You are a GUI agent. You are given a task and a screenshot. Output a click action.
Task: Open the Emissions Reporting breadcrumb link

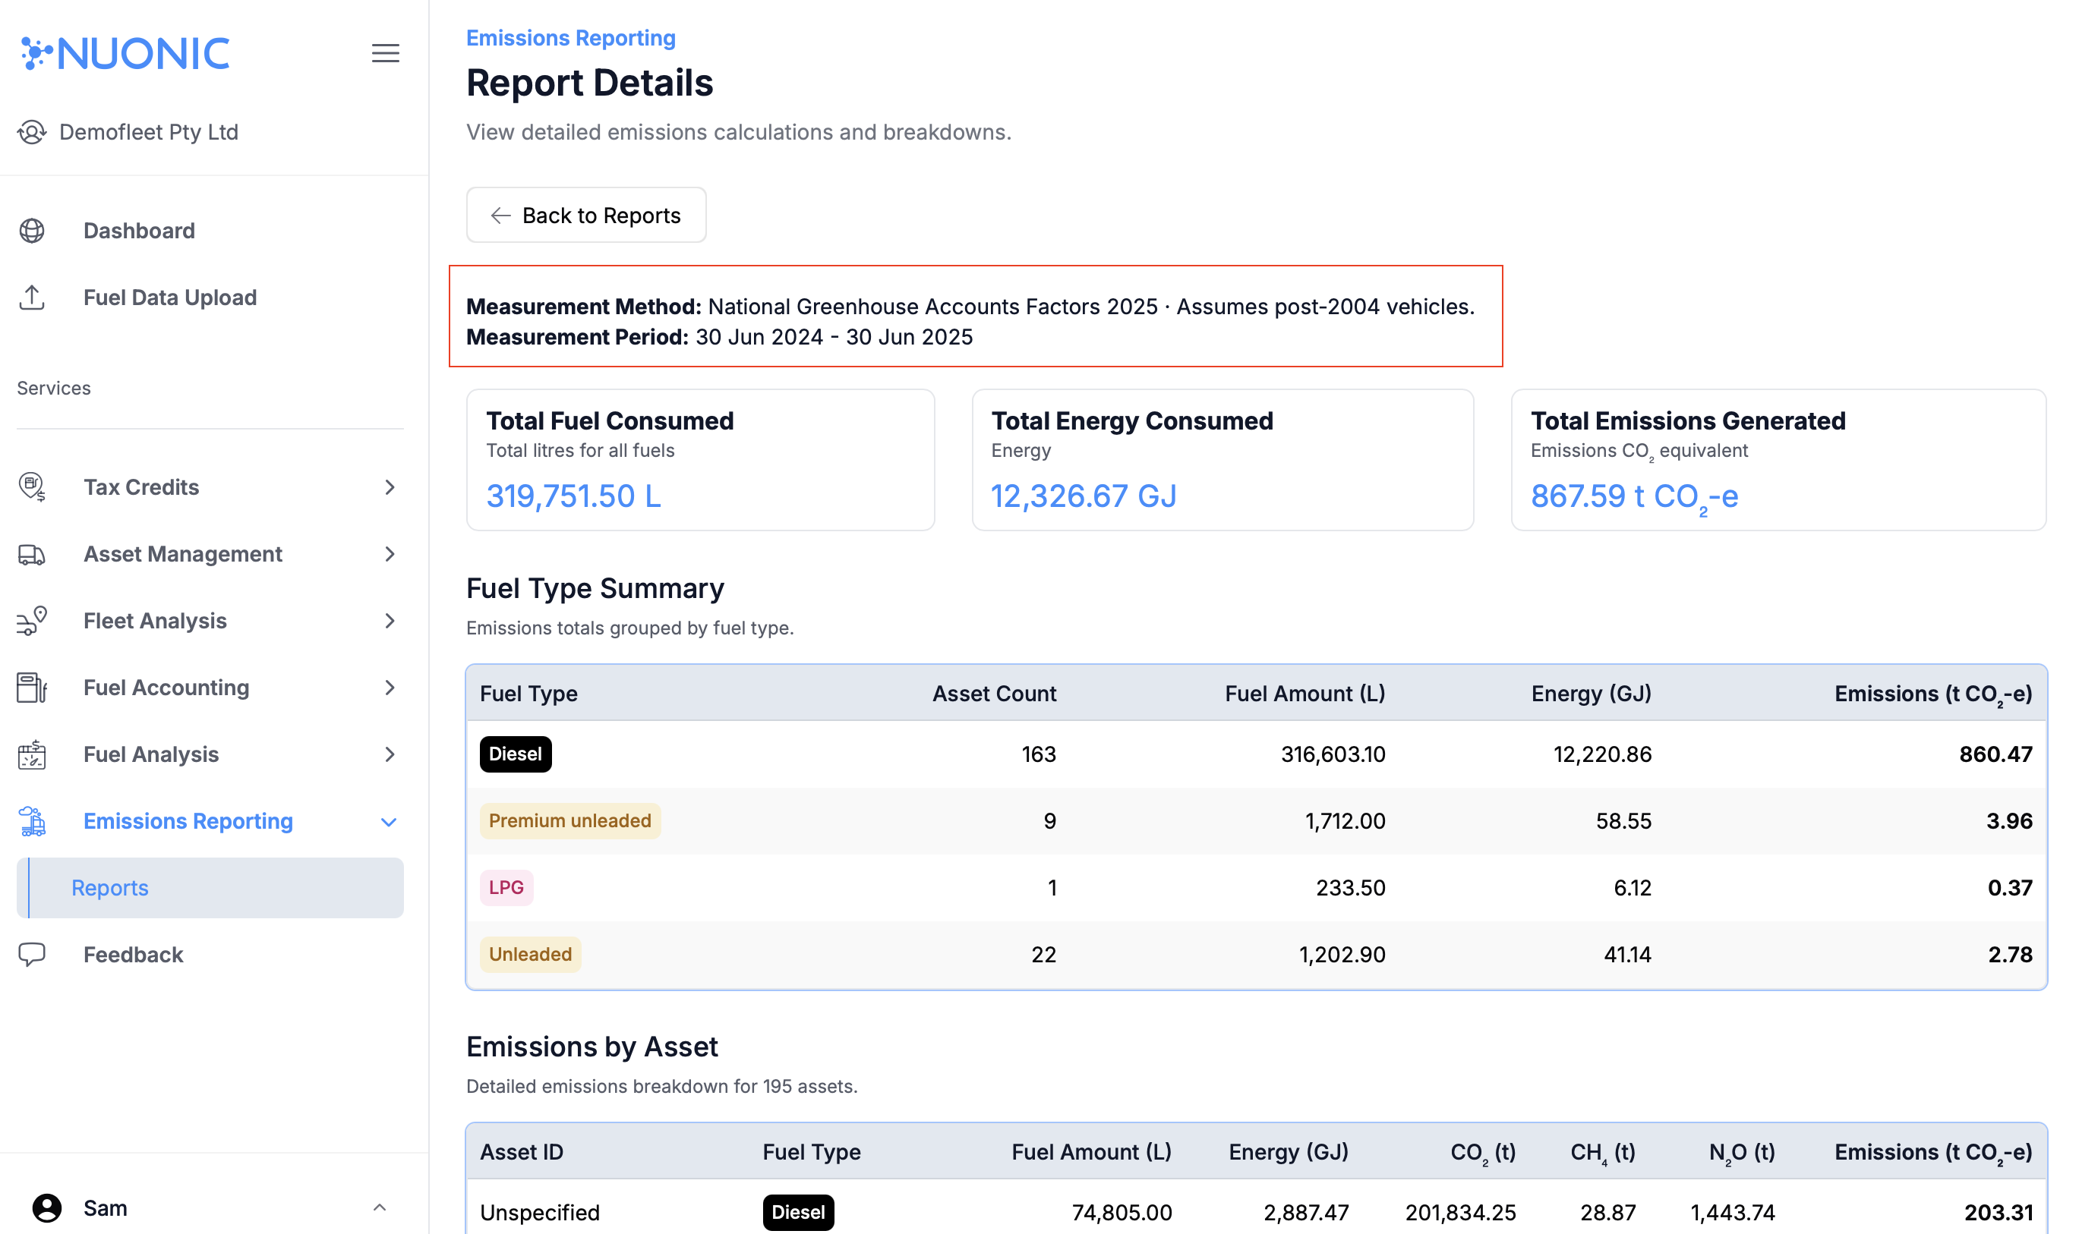[571, 37]
